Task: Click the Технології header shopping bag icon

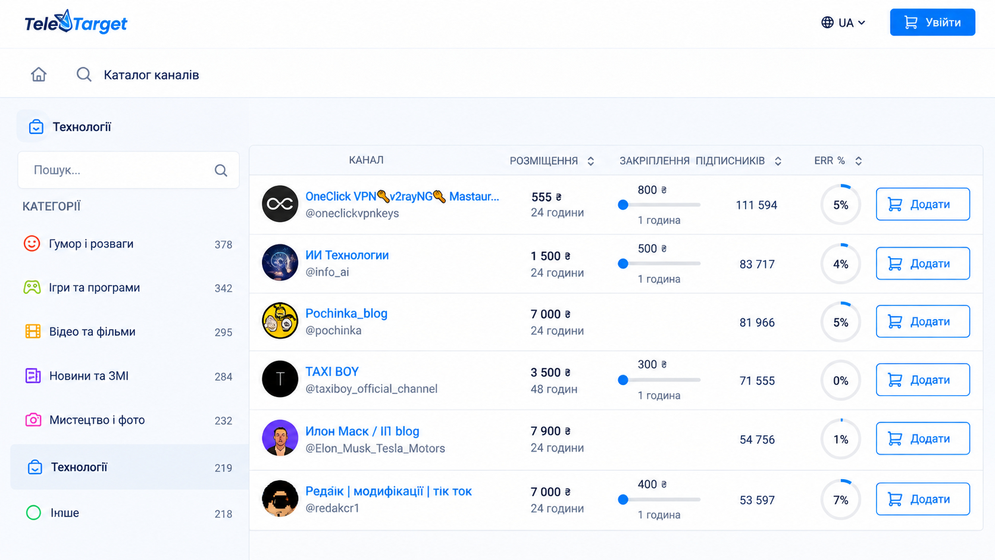Action: [36, 127]
